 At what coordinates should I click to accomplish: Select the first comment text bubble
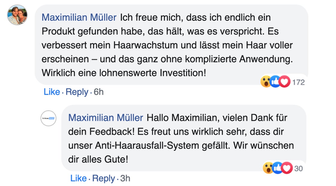coord(171,45)
